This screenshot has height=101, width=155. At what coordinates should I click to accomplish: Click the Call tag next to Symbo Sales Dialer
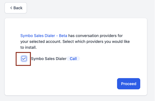(73, 59)
